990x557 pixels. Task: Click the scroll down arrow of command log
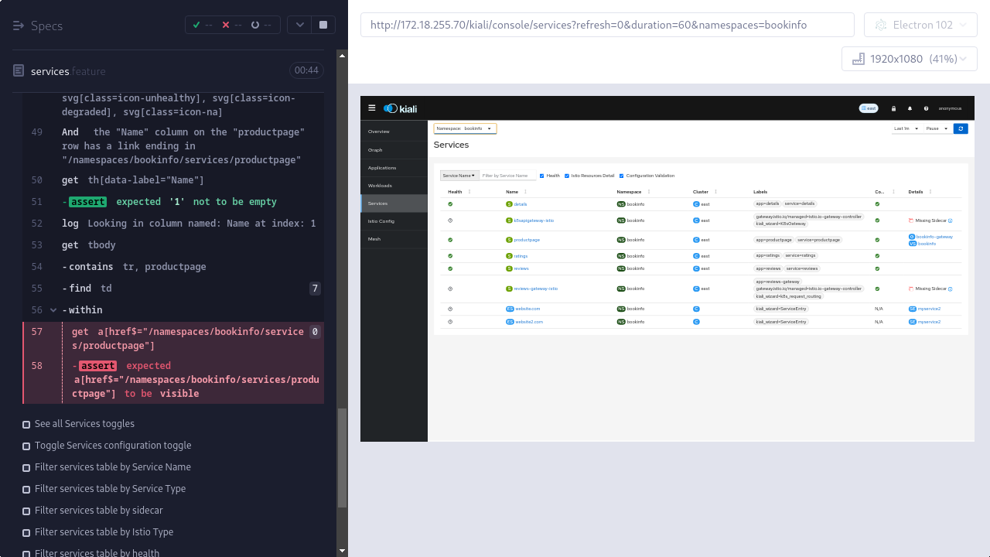point(343,551)
